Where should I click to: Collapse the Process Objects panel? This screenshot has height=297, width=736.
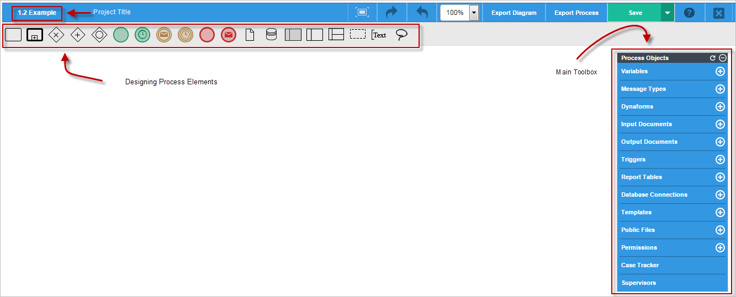click(x=722, y=58)
